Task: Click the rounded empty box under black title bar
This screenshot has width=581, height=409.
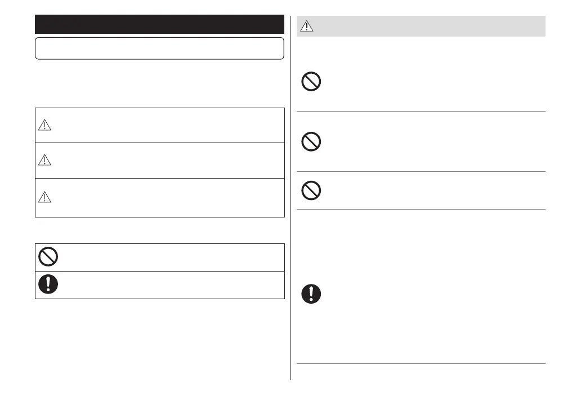Action: (159, 48)
